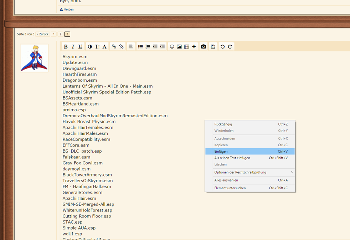Click the remove link icon
This screenshot has height=240, width=350.
click(x=122, y=47)
